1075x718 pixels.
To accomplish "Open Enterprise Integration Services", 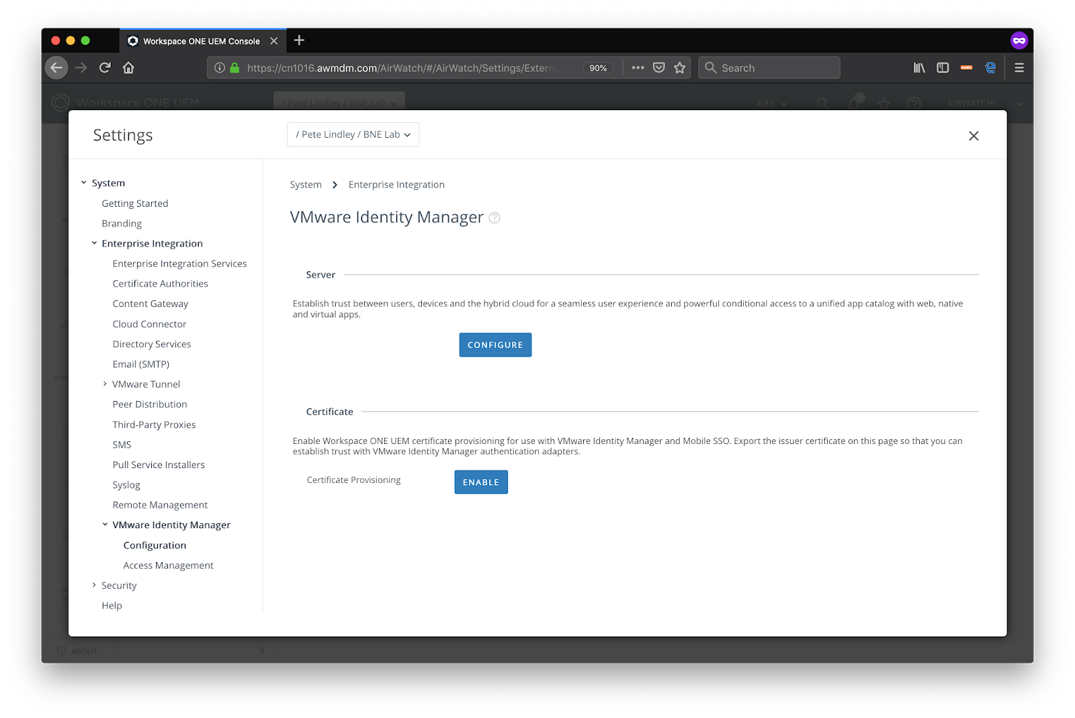I will point(179,264).
